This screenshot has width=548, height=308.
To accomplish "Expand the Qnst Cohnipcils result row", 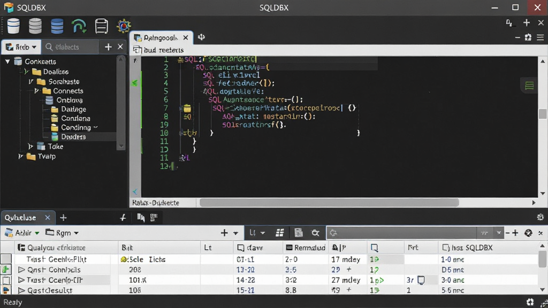I will click(x=21, y=269).
